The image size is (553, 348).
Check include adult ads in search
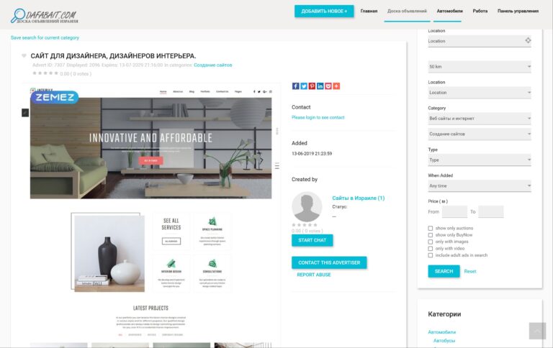(430, 255)
